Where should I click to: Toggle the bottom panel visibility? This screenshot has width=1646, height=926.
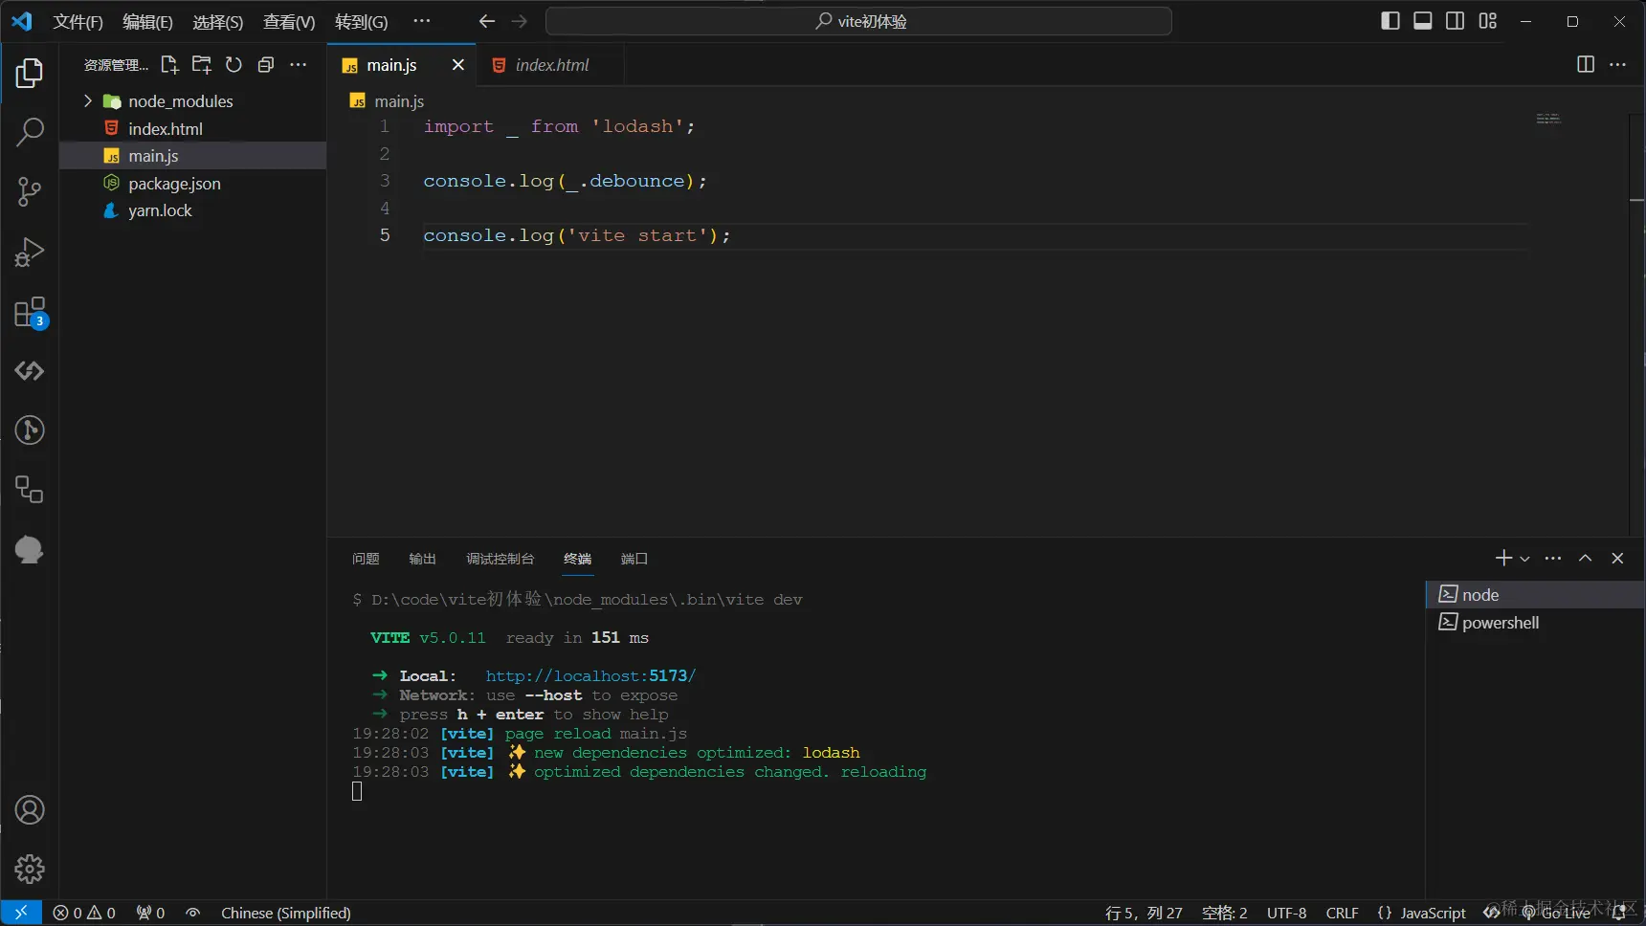tap(1423, 21)
